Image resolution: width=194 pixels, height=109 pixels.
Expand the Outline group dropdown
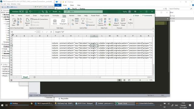[130, 22]
